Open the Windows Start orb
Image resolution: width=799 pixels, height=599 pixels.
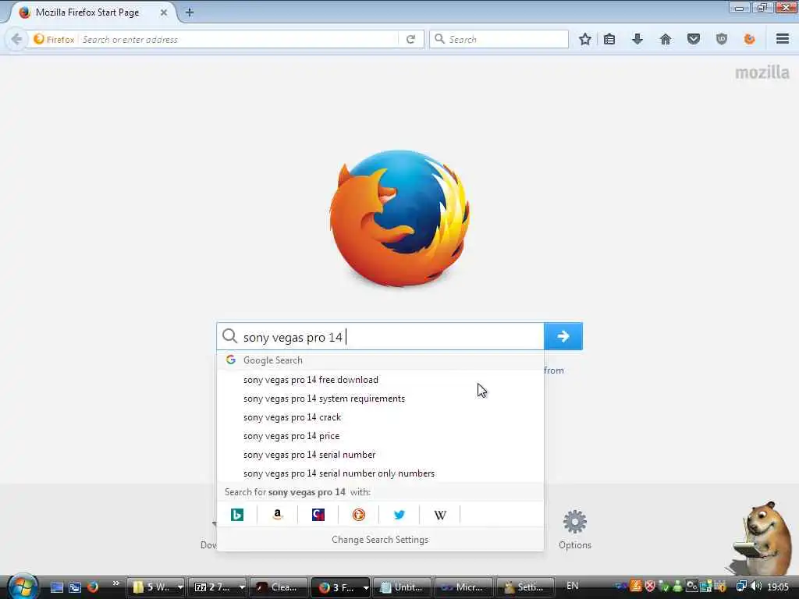pos(23,587)
